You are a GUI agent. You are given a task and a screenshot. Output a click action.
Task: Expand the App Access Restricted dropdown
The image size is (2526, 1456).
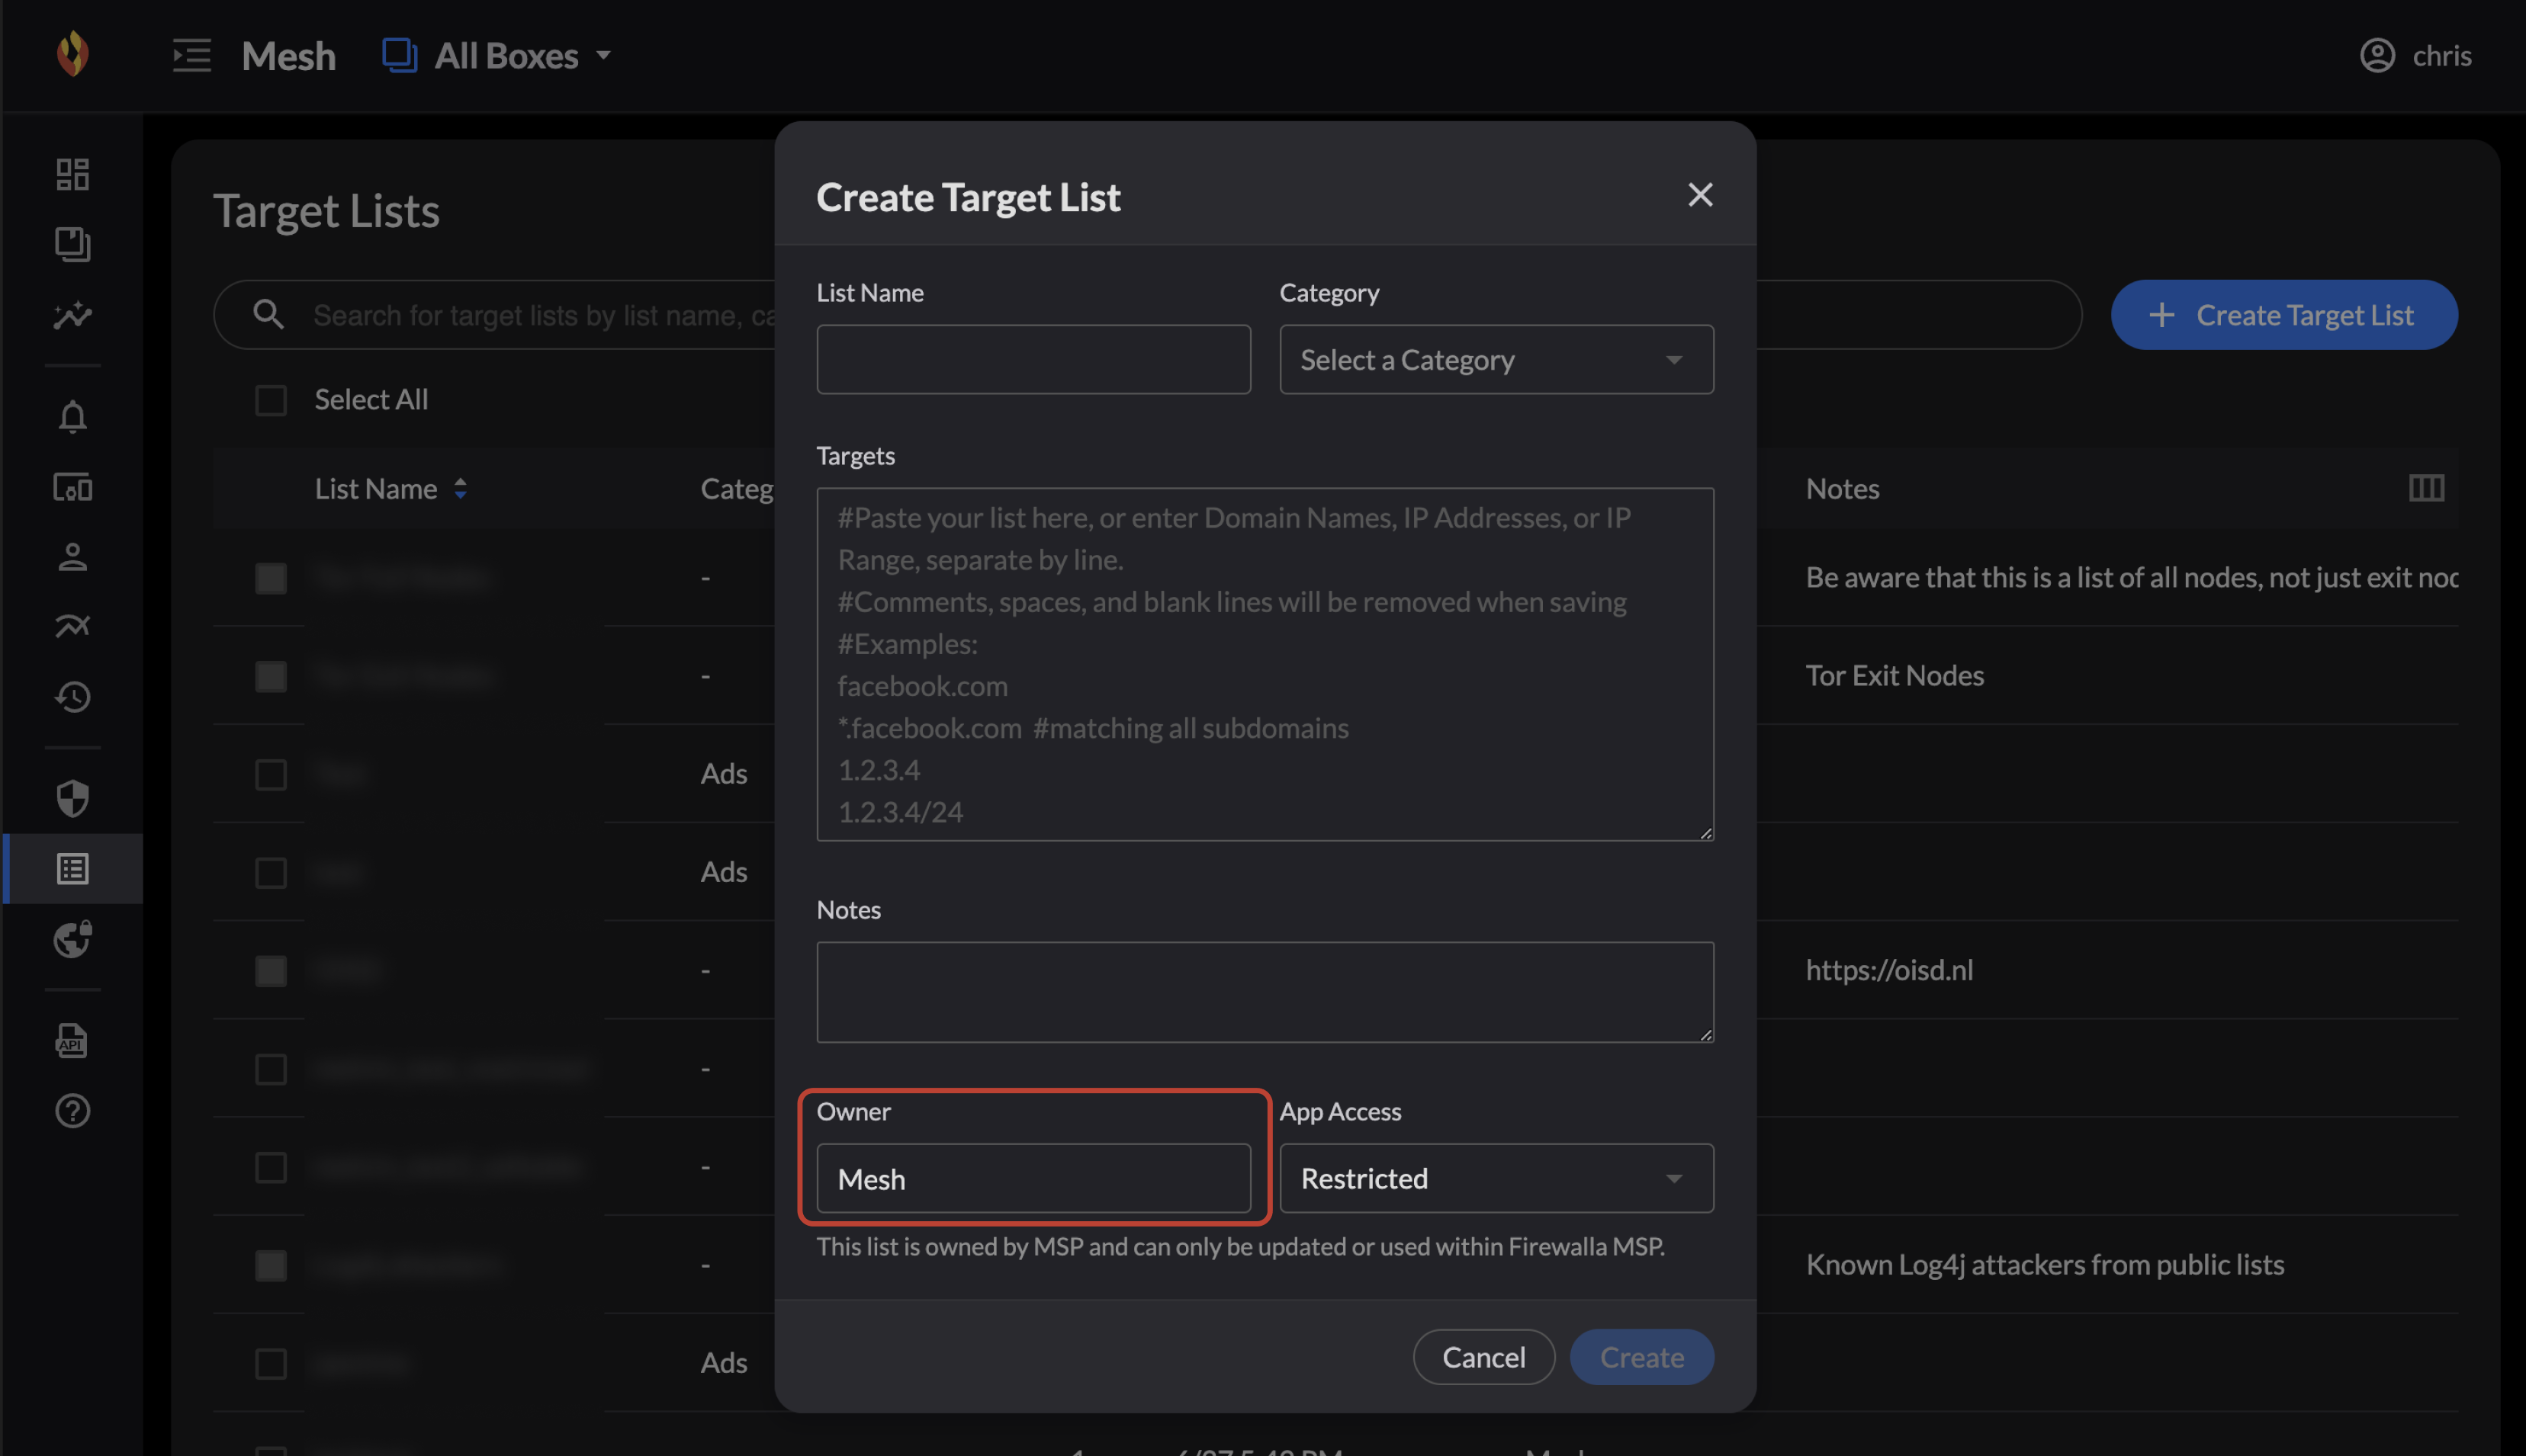point(1496,1178)
